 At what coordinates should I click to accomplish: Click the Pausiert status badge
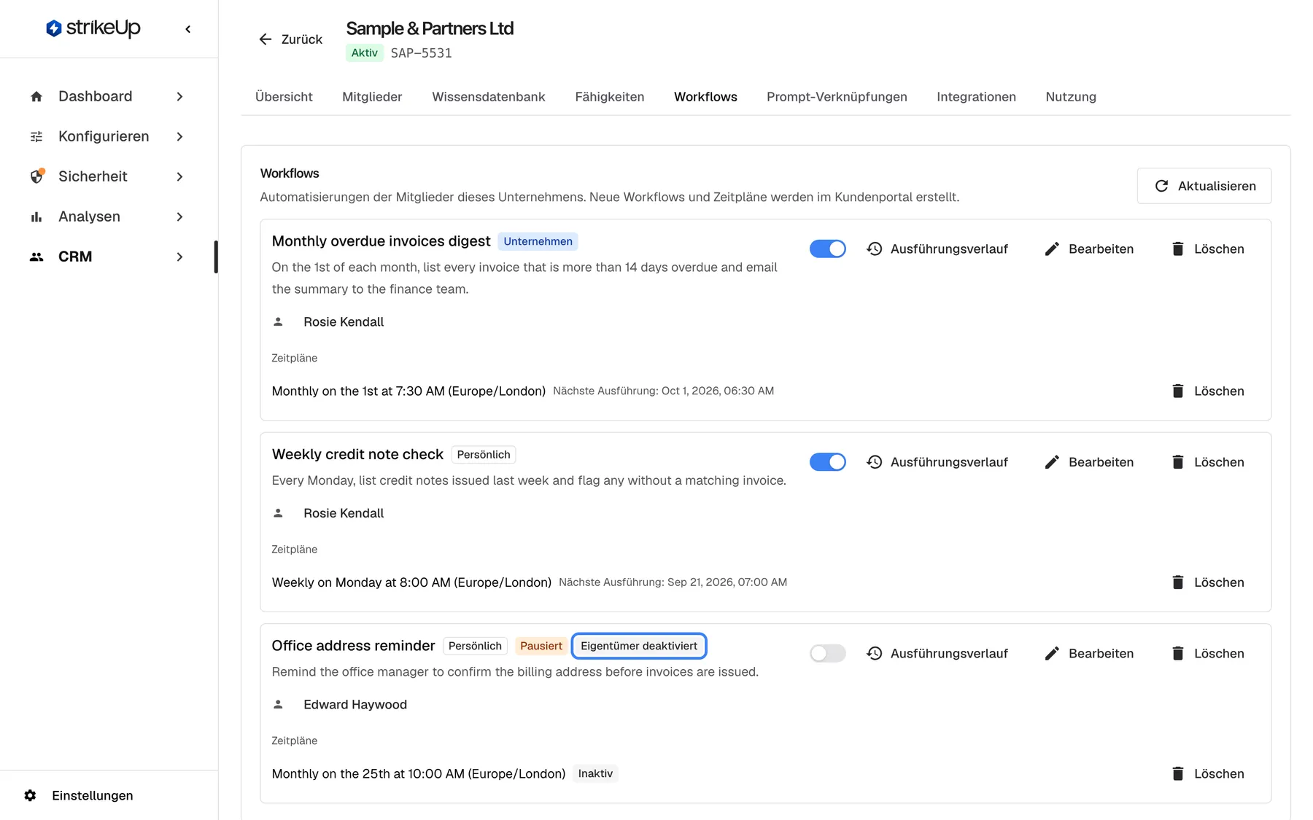(x=541, y=646)
